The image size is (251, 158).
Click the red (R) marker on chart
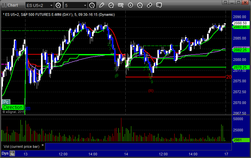click(151, 91)
